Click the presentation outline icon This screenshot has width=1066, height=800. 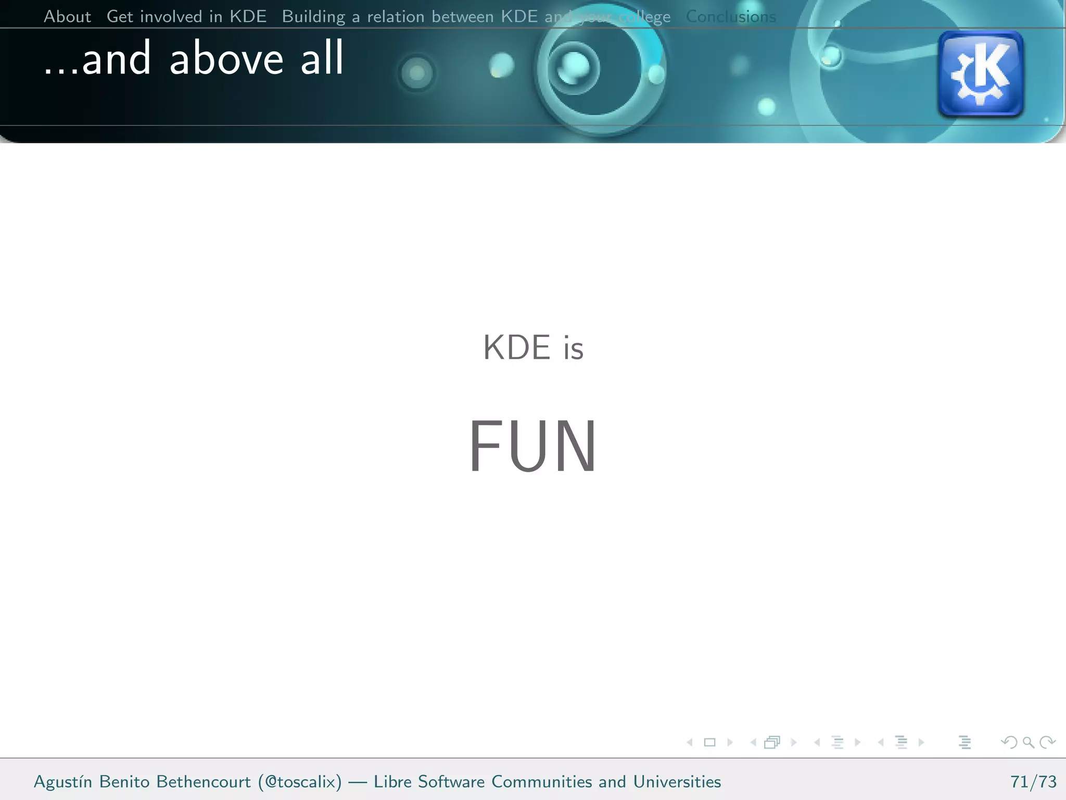tap(965, 742)
